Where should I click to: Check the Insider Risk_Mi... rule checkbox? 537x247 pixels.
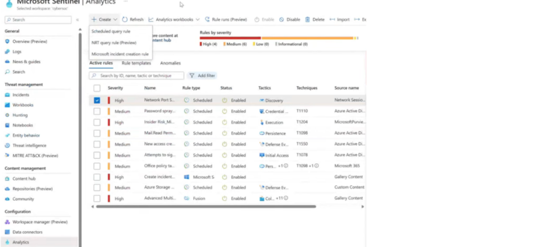(x=97, y=122)
